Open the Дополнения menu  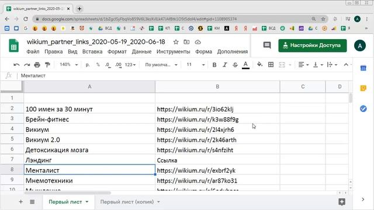pos(233,52)
